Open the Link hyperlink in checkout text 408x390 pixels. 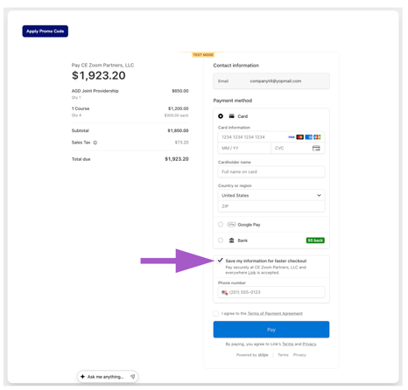point(252,273)
